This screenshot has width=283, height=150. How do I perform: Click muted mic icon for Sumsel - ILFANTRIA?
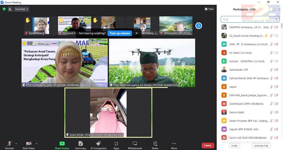[271, 61]
